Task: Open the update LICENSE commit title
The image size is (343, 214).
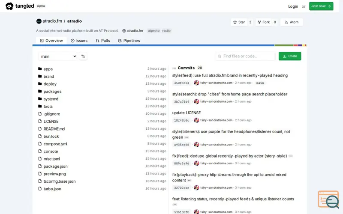Action: (187, 113)
